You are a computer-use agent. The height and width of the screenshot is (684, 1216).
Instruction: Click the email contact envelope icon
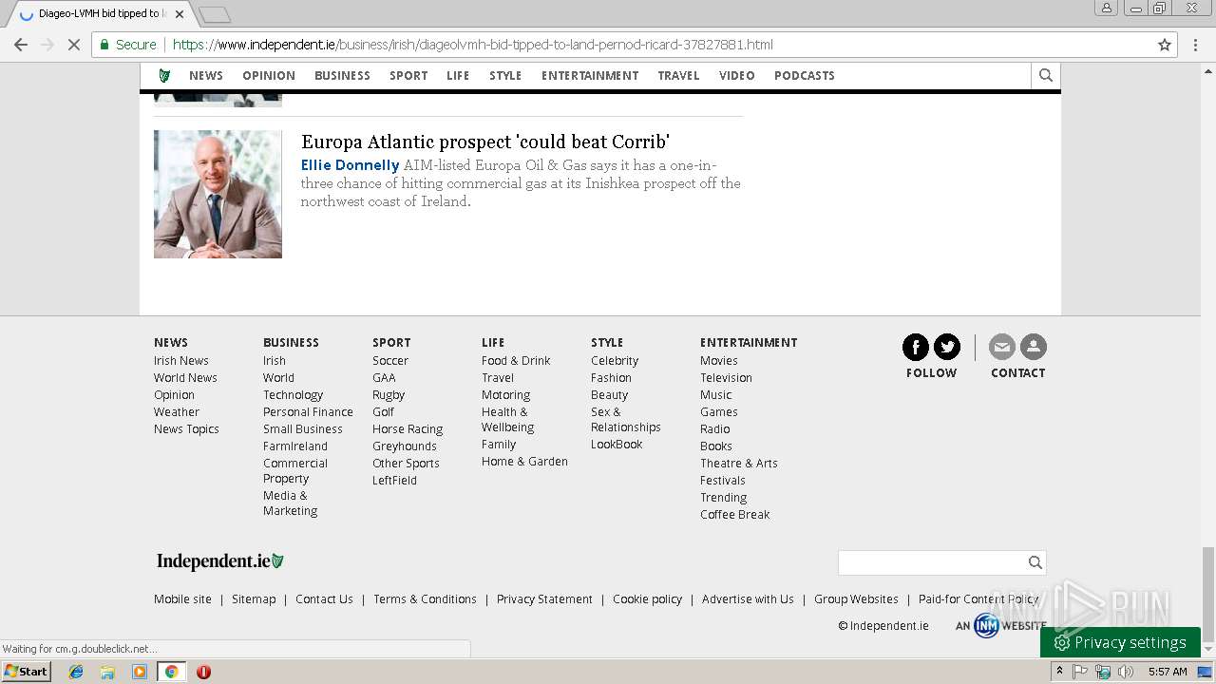pos(1002,347)
